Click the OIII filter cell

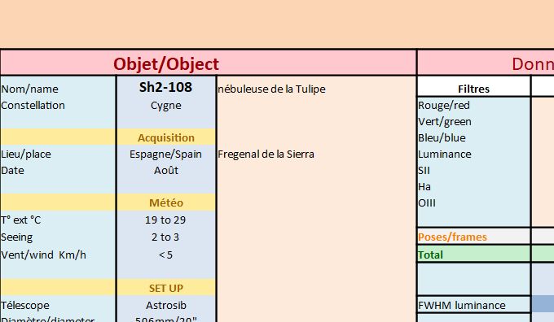(473, 202)
